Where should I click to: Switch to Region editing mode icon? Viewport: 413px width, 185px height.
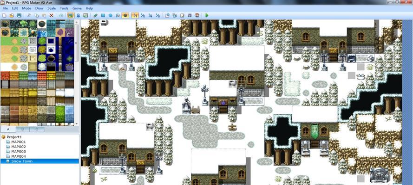[x=85, y=15]
